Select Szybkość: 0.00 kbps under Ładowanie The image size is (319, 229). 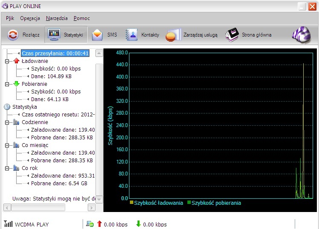coord(56,69)
